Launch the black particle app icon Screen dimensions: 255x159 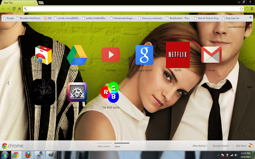click(x=43, y=92)
